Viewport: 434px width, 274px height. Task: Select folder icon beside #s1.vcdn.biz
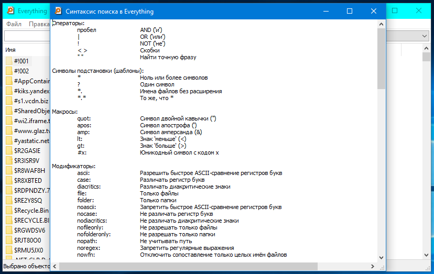coord(9,101)
